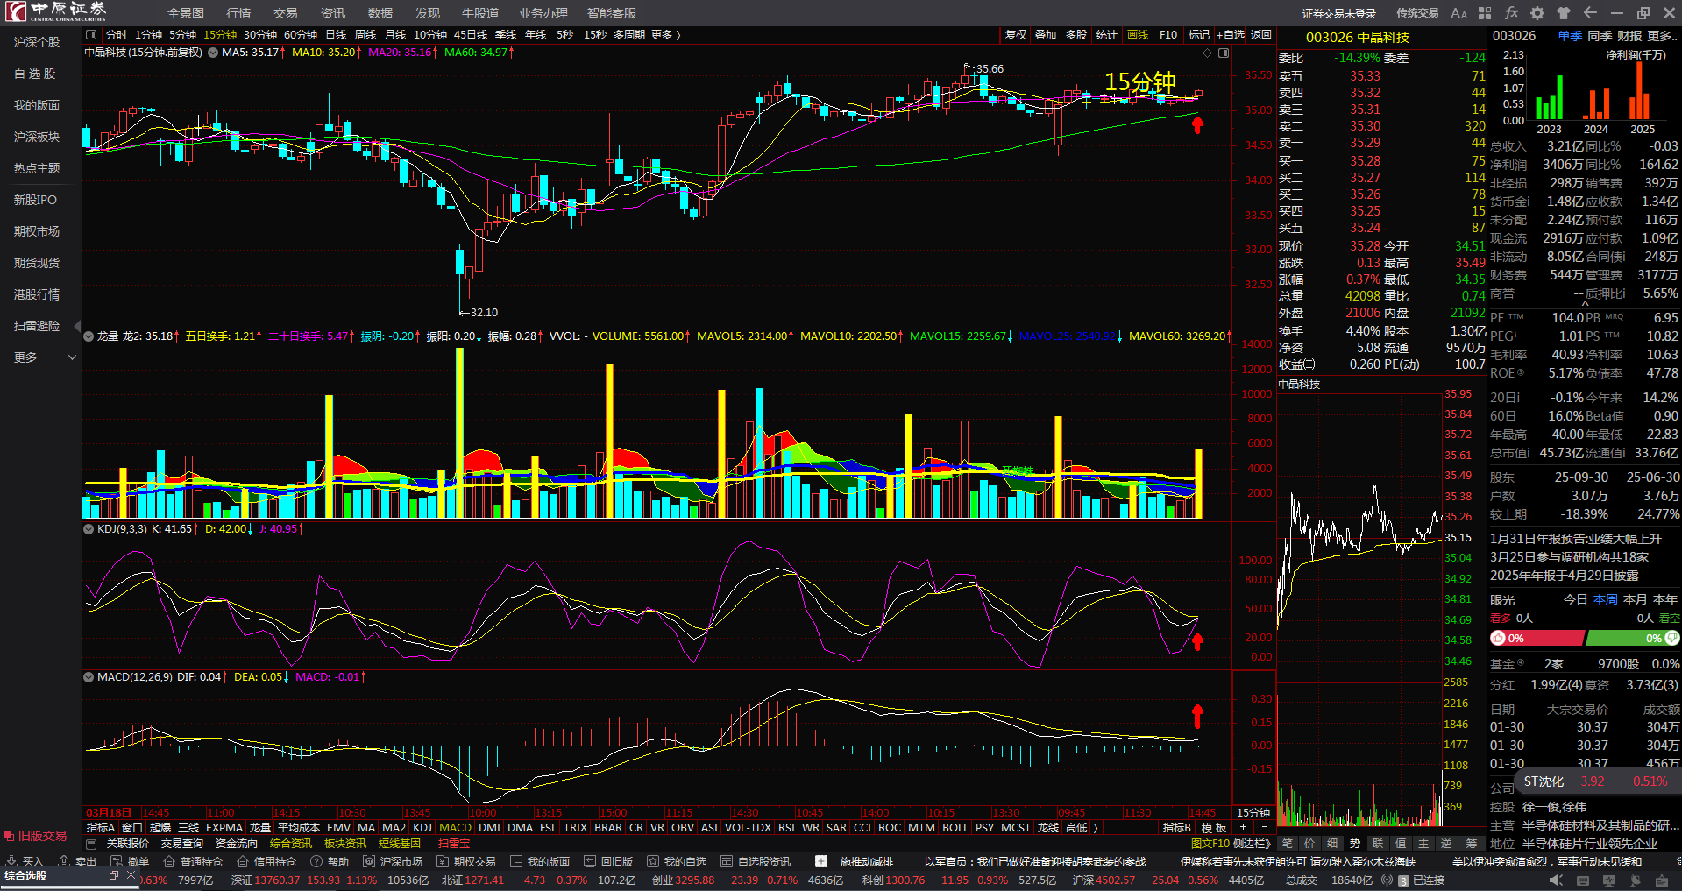Expand more periods with 更多 chevron
The width and height of the screenshot is (1682, 891).
pos(666,35)
